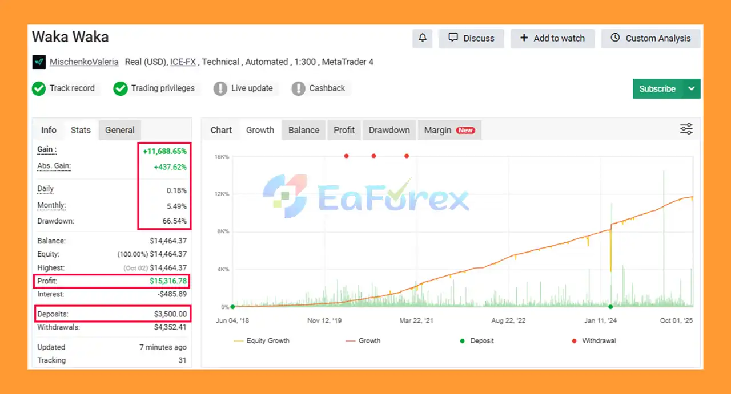Open chart settings sliders icon
Screen dimensions: 731x394
click(686, 129)
